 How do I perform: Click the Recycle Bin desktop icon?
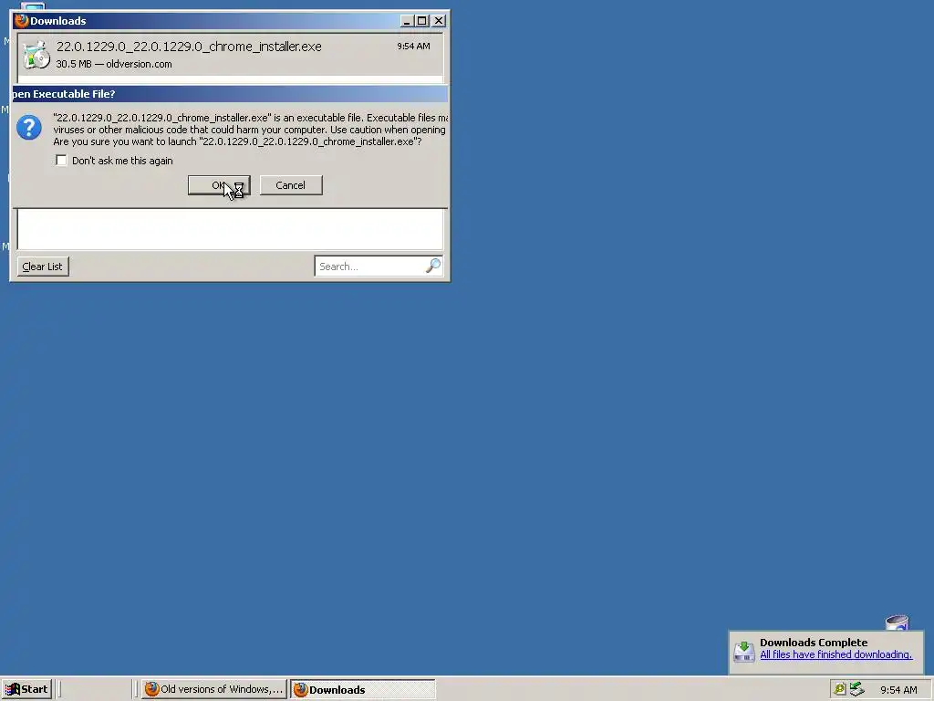pyautogui.click(x=898, y=623)
